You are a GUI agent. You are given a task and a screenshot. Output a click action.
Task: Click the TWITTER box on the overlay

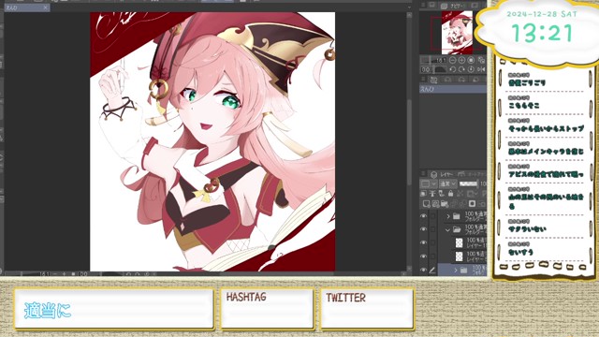(367, 308)
